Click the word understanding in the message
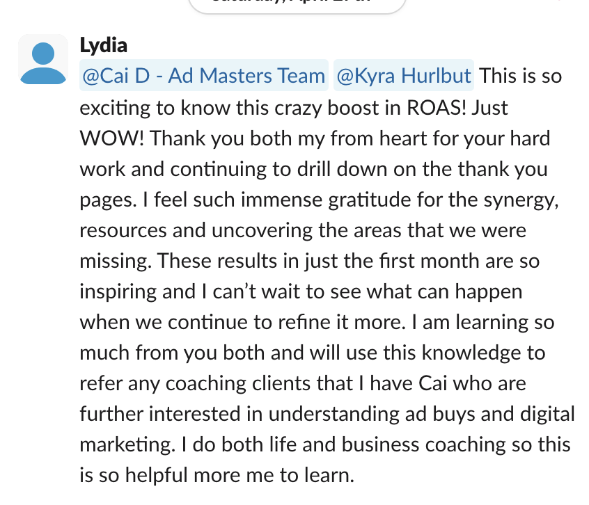The width and height of the screenshot is (589, 505). click(334, 415)
